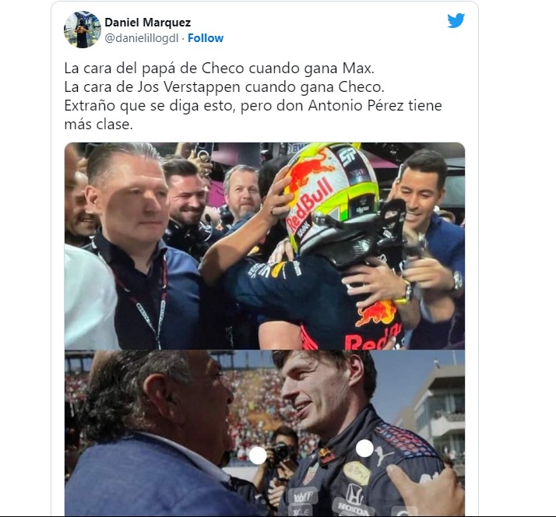Open Daniel Marquez's round profile avatar
The image size is (556, 517).
tap(83, 30)
